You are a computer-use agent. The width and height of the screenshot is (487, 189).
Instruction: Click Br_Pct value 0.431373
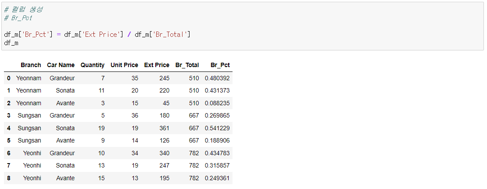tap(218, 91)
